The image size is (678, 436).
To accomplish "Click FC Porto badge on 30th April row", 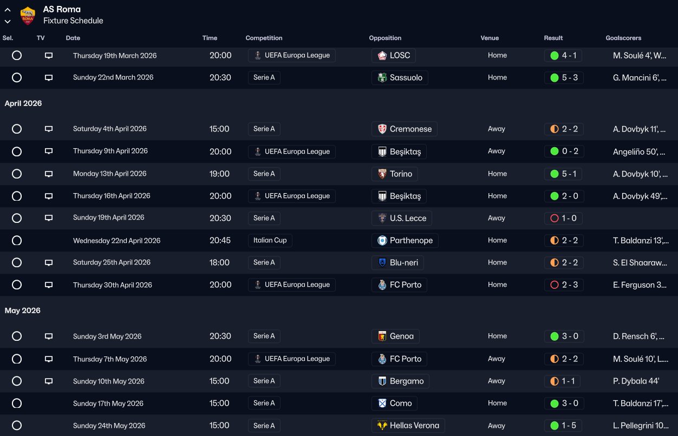I will pyautogui.click(x=382, y=285).
